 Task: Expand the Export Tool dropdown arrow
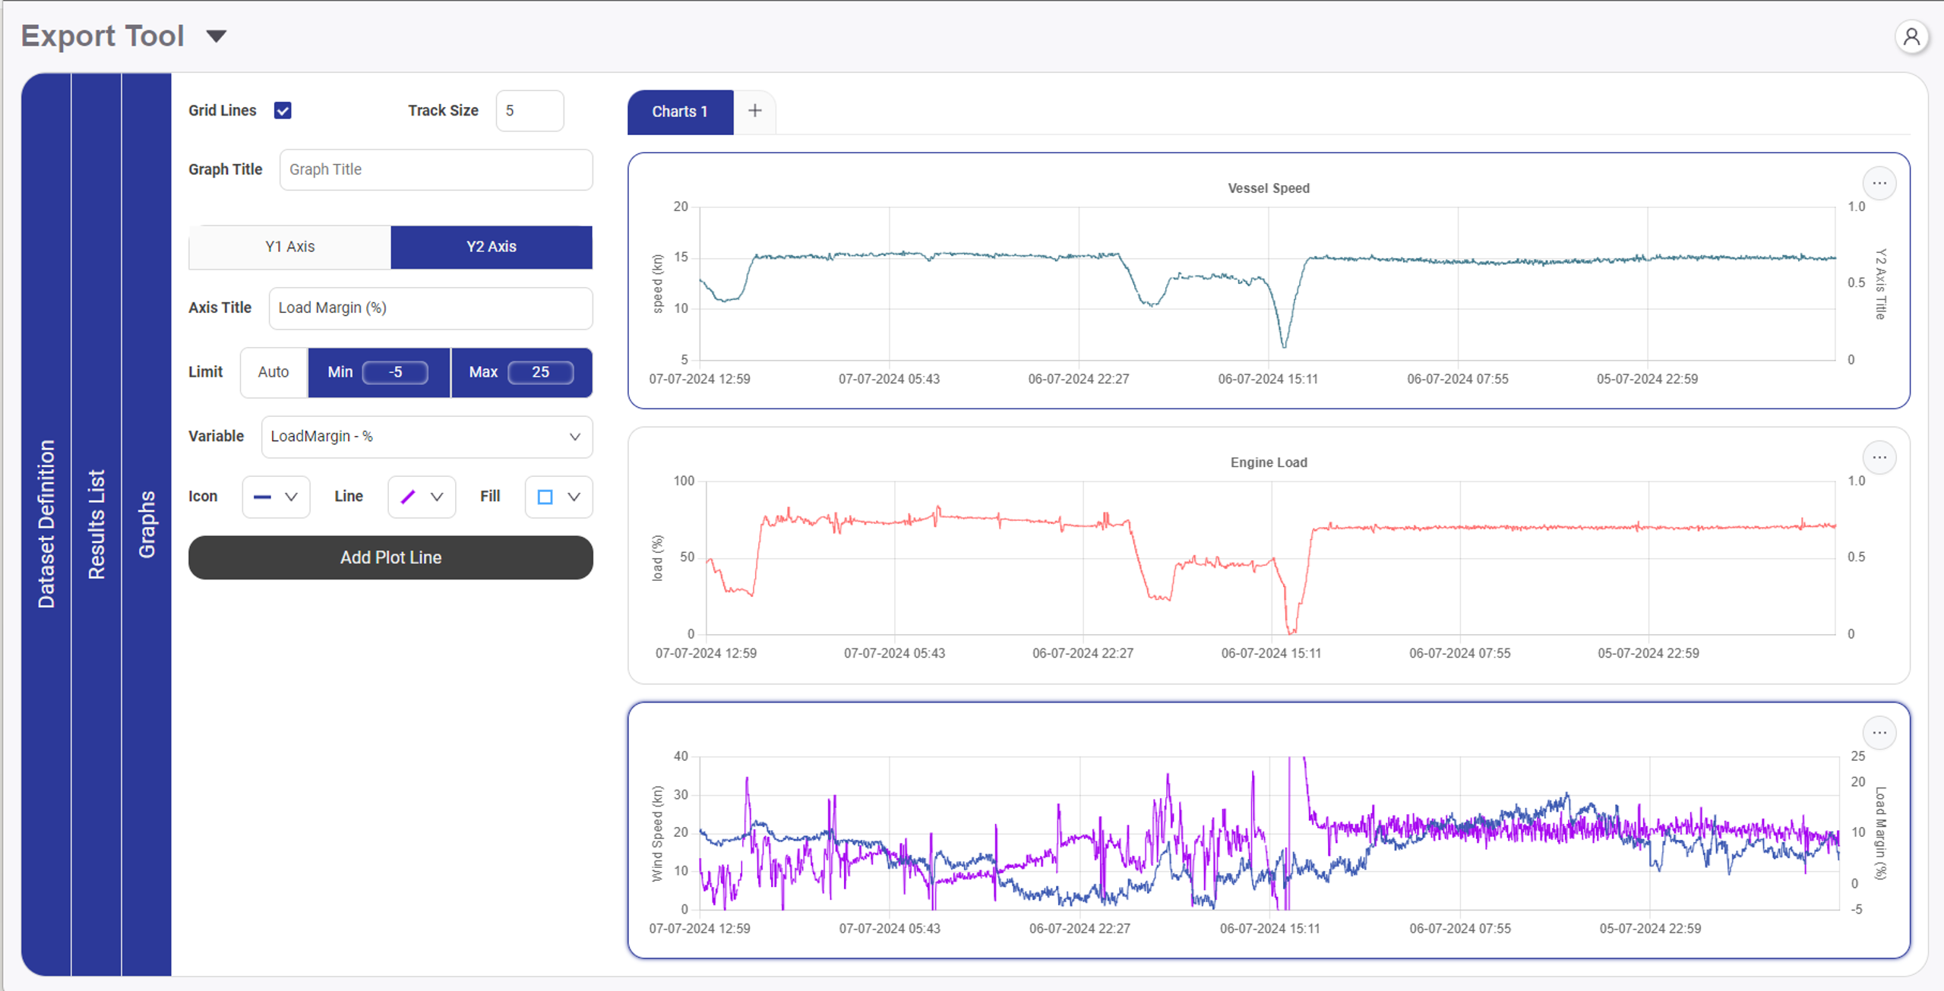pyautogui.click(x=217, y=36)
